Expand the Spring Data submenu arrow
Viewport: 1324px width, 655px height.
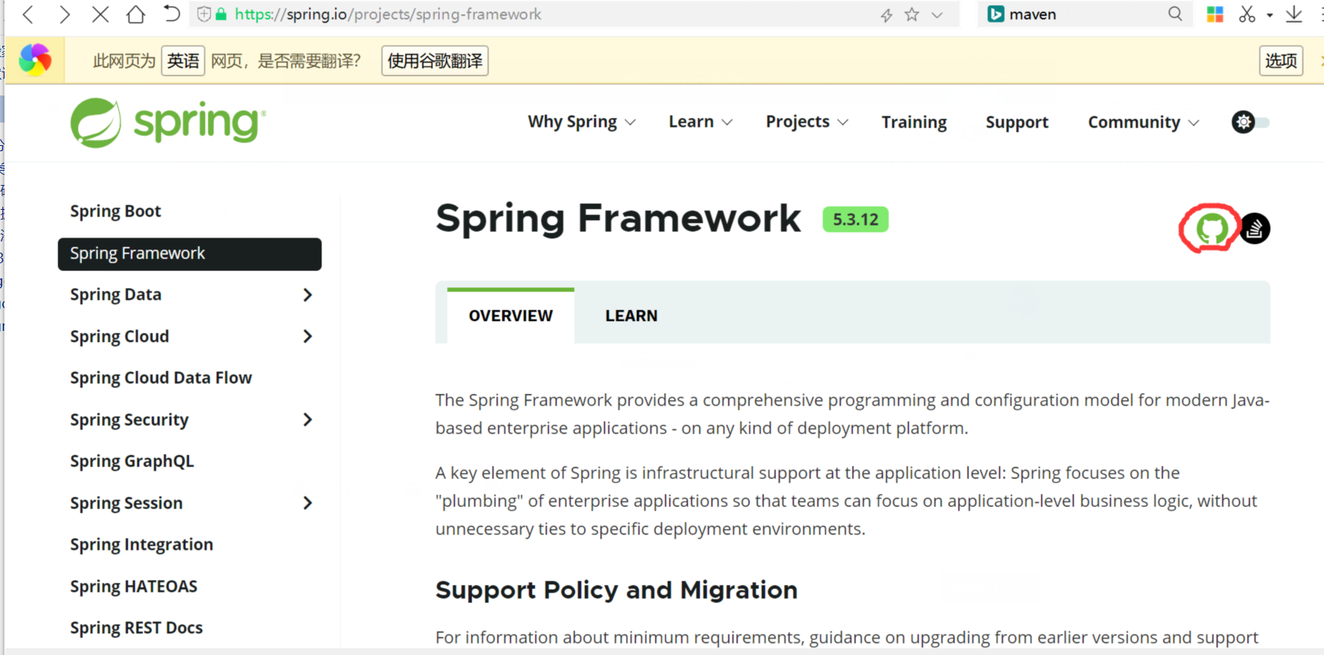pyautogui.click(x=307, y=295)
